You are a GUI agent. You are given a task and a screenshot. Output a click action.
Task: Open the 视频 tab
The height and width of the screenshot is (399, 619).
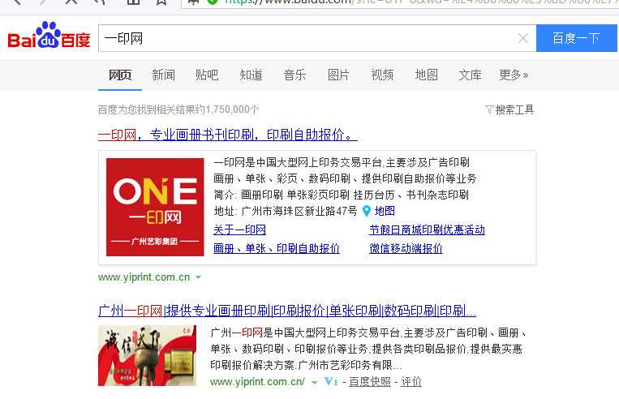click(382, 75)
